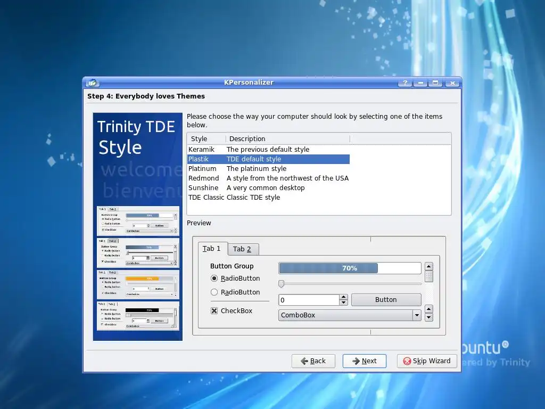Click the Trinity TDE Style banner text
Viewport: 545px width, 409px height.
(136, 137)
